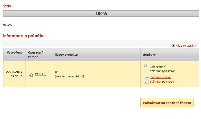Download file via Stáhnout soubor link
The width and height of the screenshot is (201, 119).
160,77
